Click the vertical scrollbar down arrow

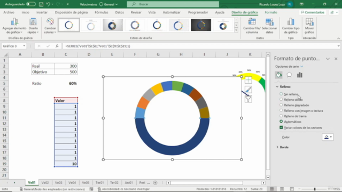click(x=268, y=178)
